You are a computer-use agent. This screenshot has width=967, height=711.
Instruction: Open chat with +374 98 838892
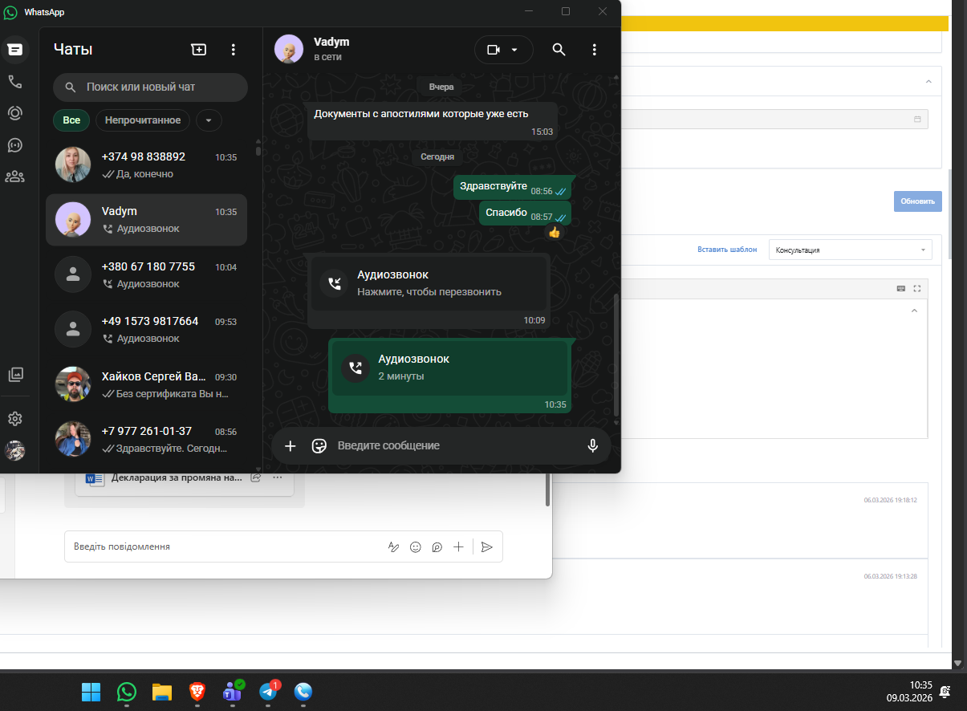pyautogui.click(x=146, y=165)
